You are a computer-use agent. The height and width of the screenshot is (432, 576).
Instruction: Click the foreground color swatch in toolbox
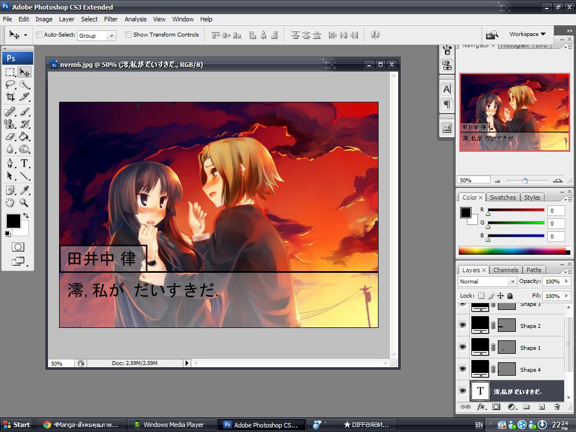(x=13, y=220)
